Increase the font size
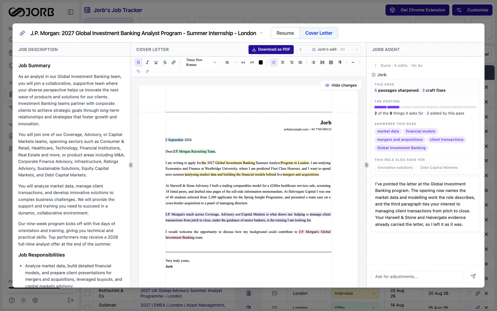This screenshot has height=311, width=497. tap(252, 63)
